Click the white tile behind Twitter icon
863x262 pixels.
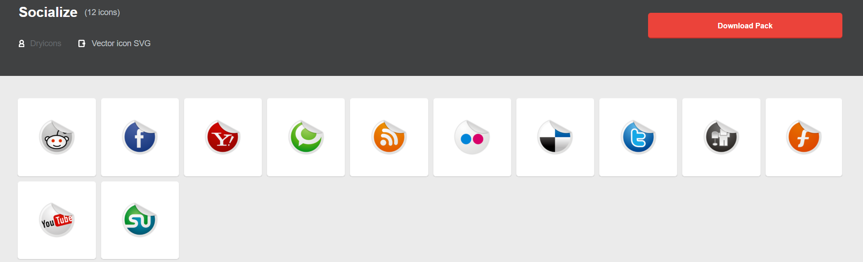[x=638, y=137]
